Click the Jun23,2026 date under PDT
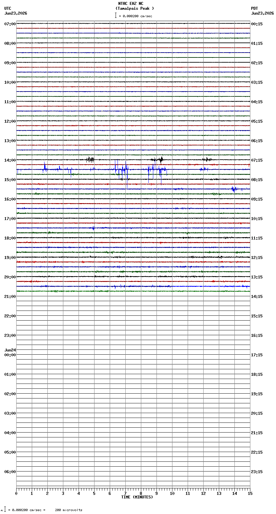The width and height of the screenshot is (276, 514). pyautogui.click(x=262, y=13)
